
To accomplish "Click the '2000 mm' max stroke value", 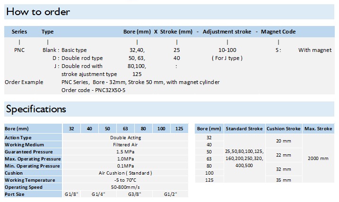I will click(x=318, y=159).
